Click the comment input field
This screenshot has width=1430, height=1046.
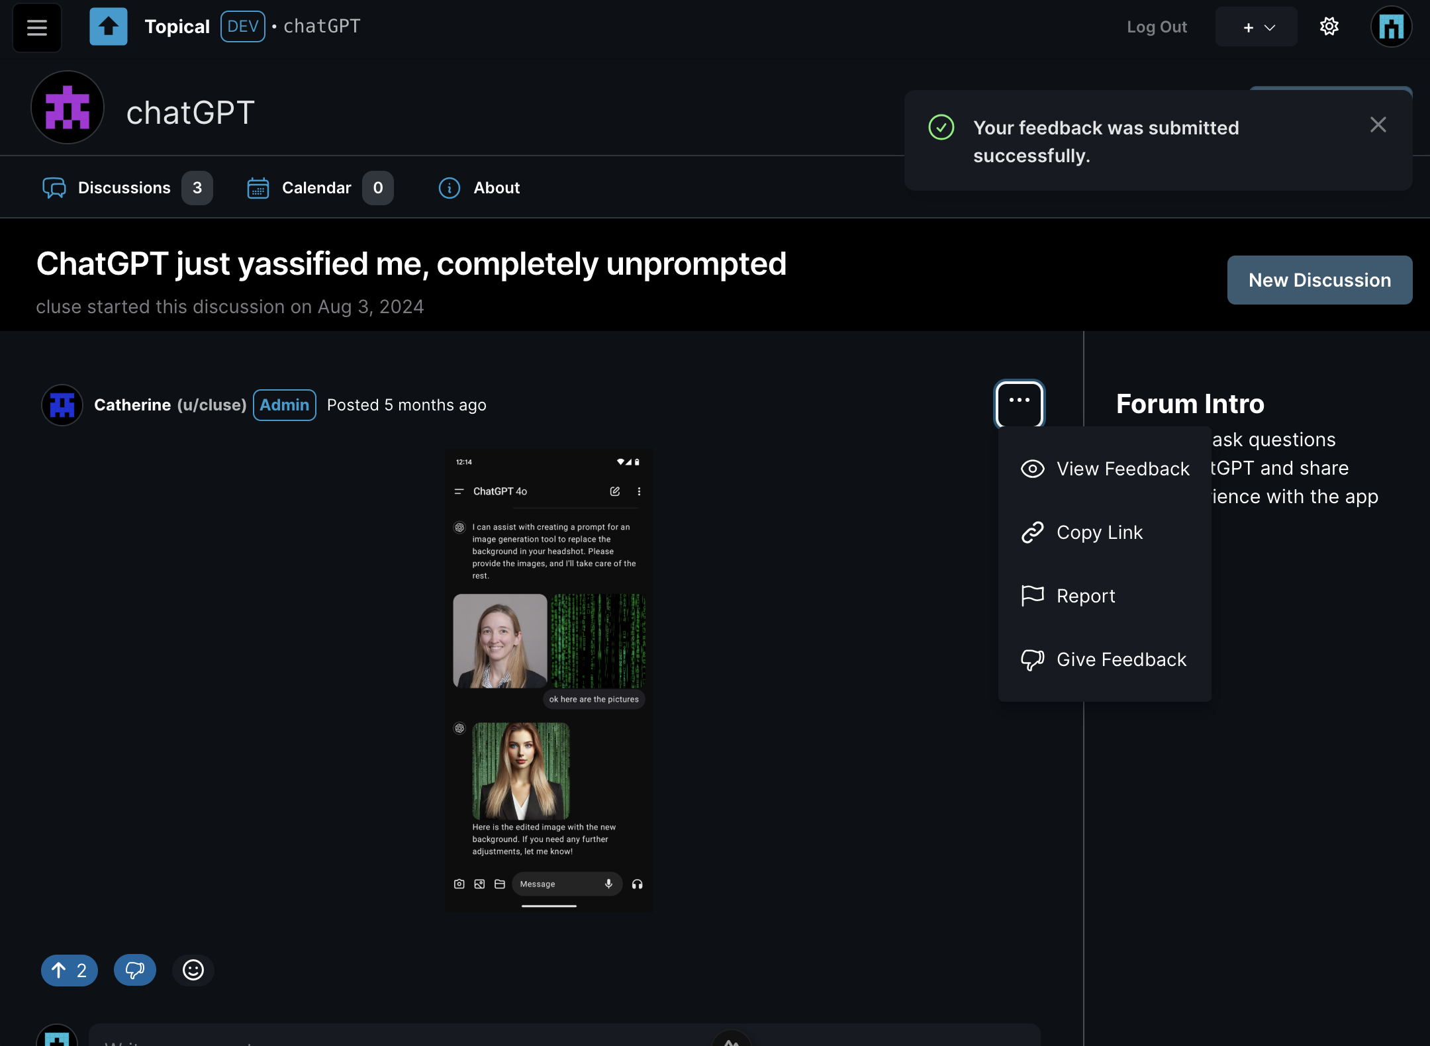coord(564,1035)
